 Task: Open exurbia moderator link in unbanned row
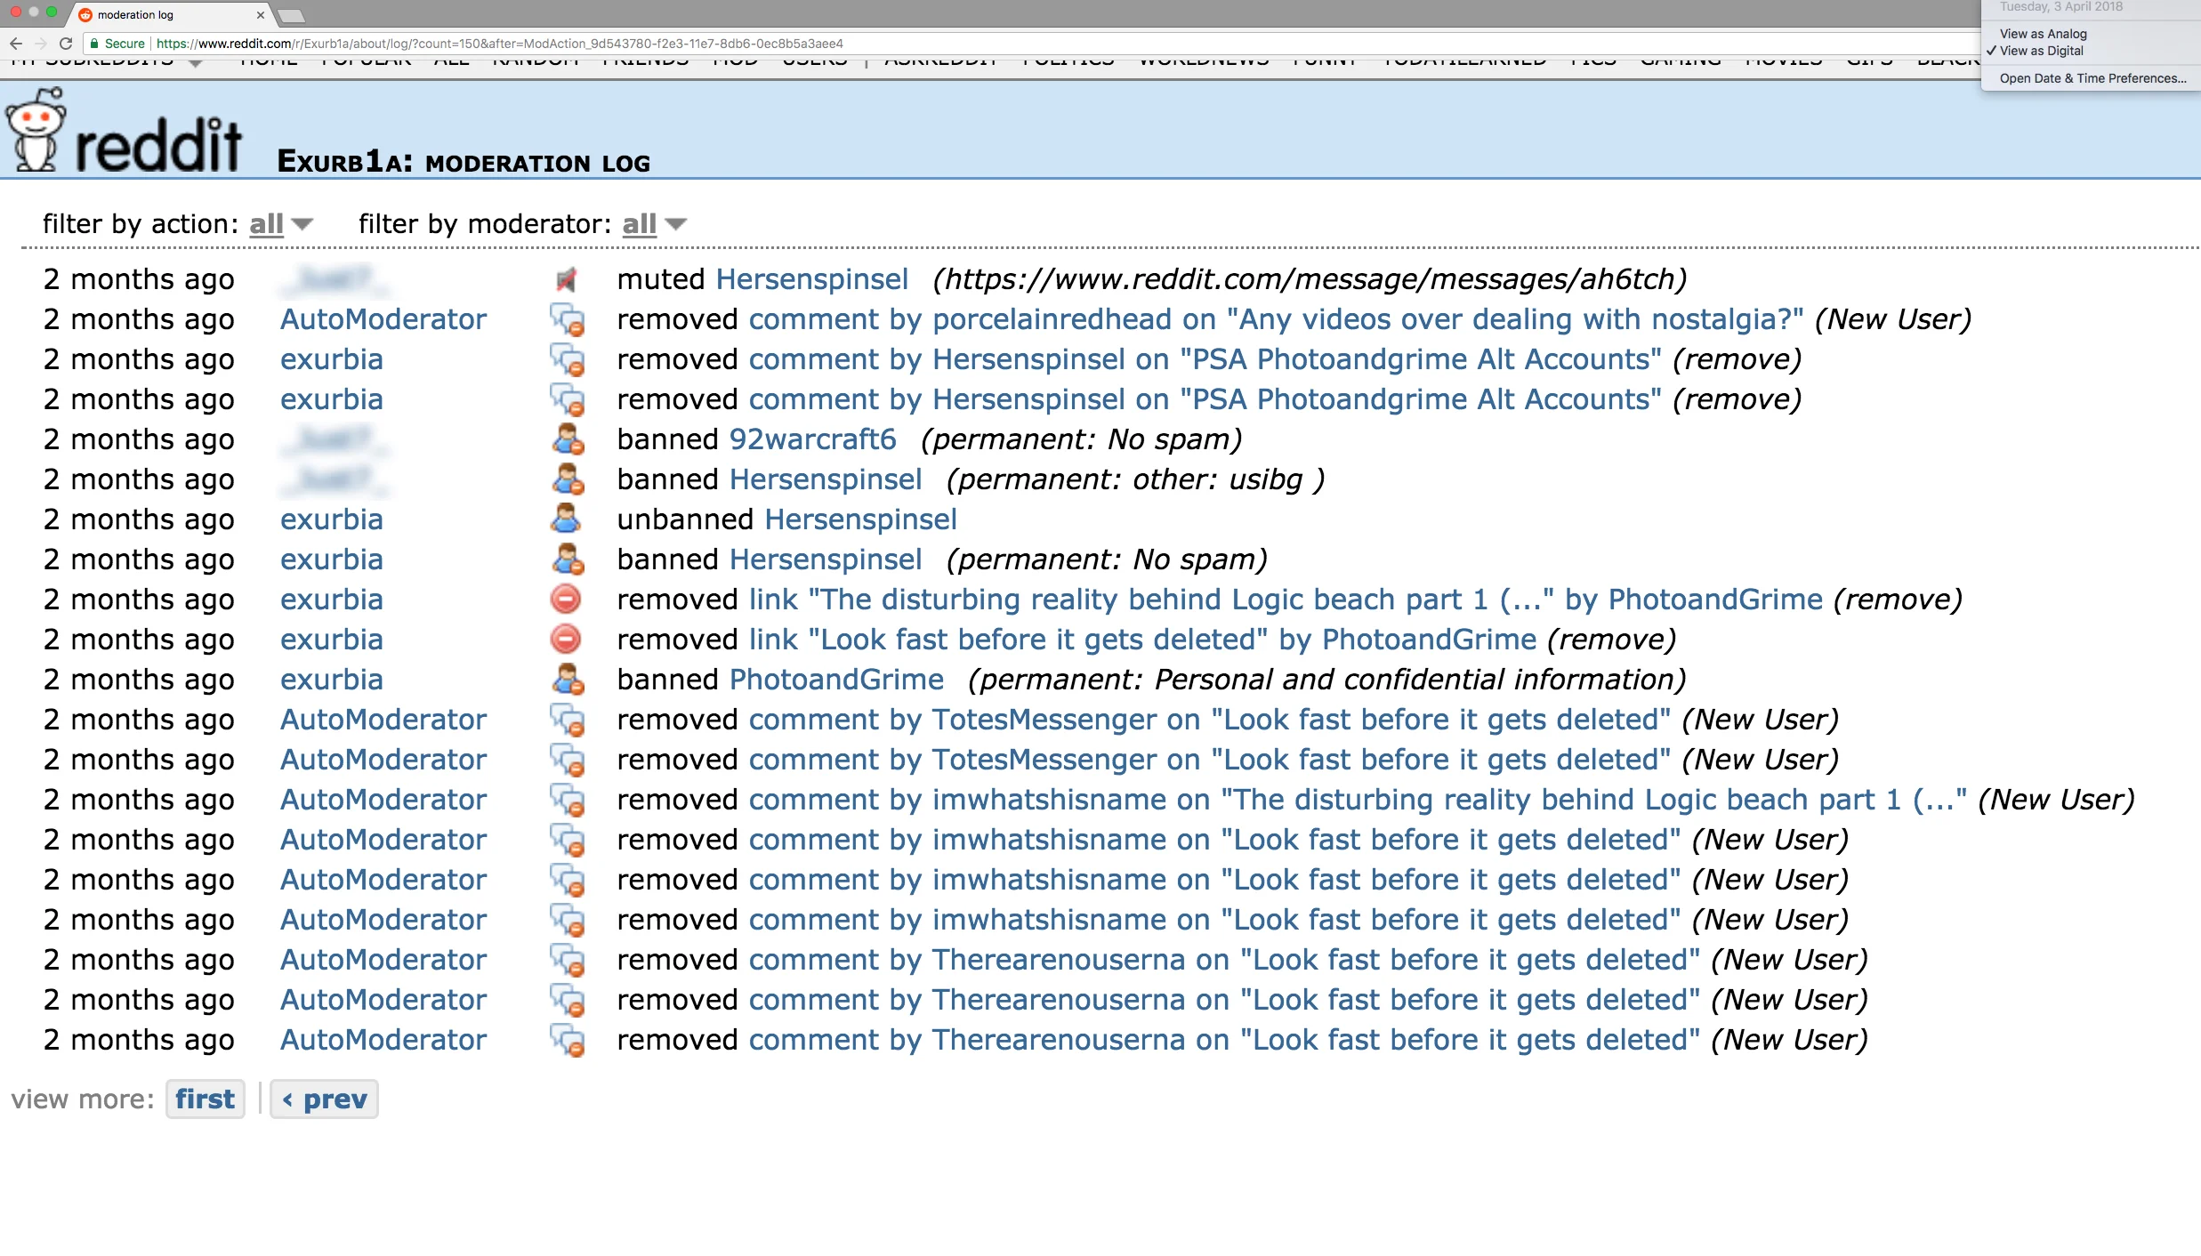[331, 519]
